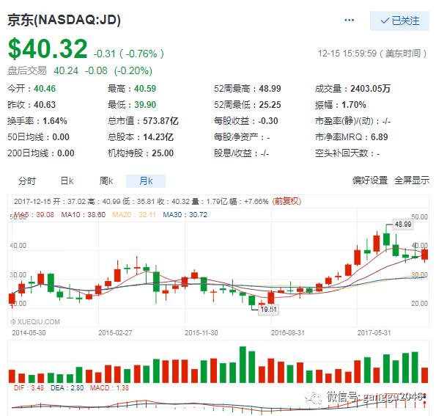
Task: Click 每股收益 value -0.30
Action: [x=268, y=121]
